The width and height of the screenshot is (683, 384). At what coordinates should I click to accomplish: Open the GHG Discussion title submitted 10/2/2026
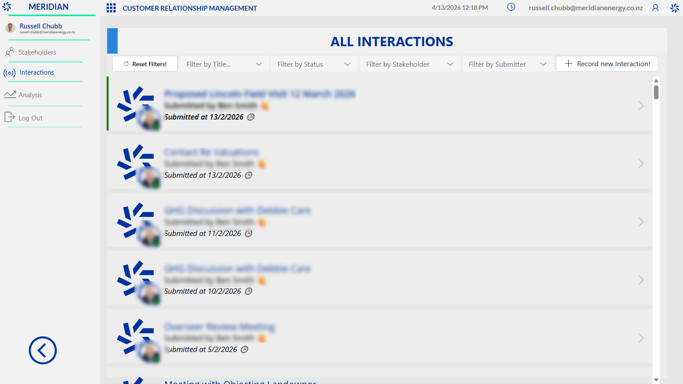[x=238, y=268]
